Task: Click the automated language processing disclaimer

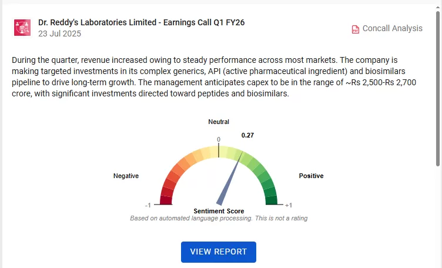Action: click(x=219, y=219)
